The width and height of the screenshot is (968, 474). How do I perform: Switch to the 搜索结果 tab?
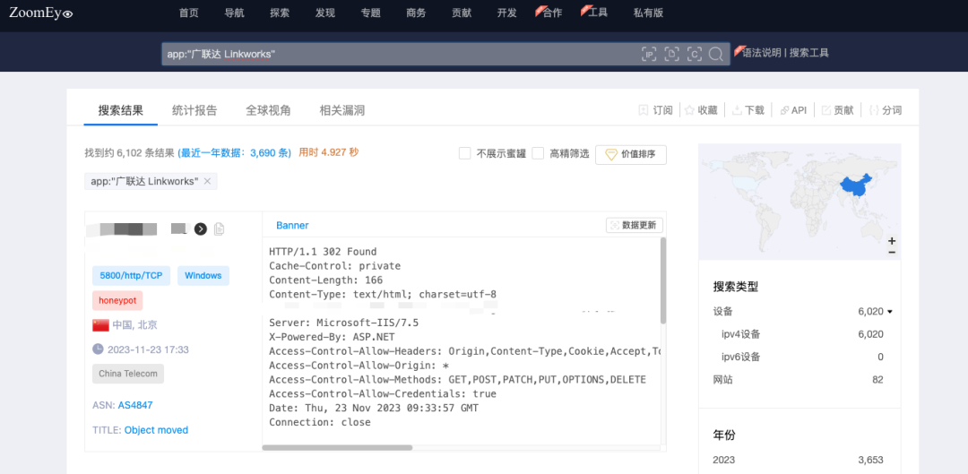(x=120, y=110)
